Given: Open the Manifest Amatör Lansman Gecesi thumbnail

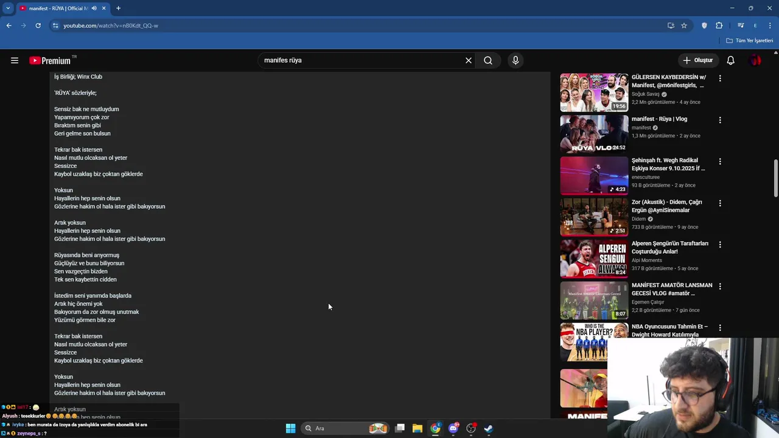Looking at the screenshot, I should 594,300.
